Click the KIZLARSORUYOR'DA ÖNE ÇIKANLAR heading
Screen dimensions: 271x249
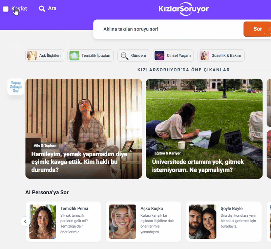tap(184, 70)
